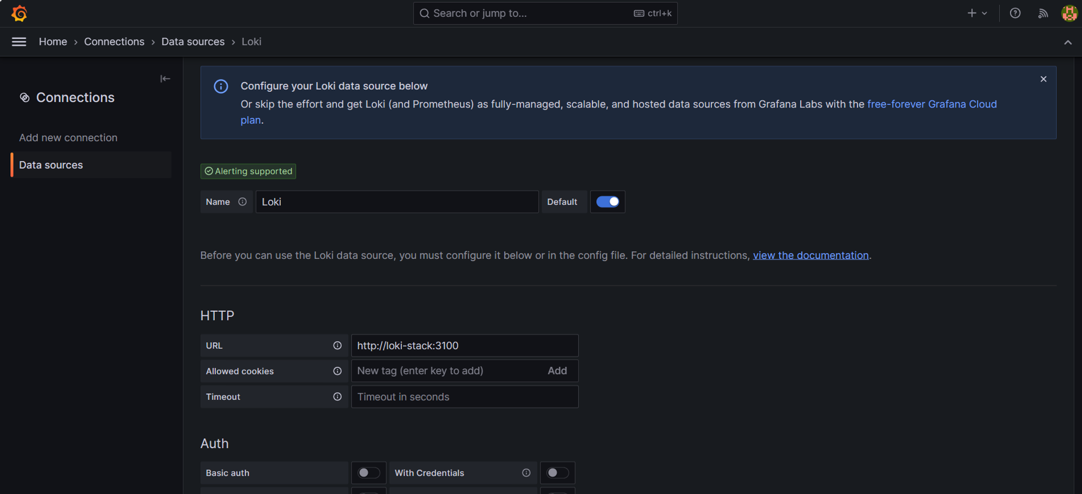The height and width of the screenshot is (494, 1082).
Task: Open the user profile avatar
Action: pyautogui.click(x=1069, y=13)
